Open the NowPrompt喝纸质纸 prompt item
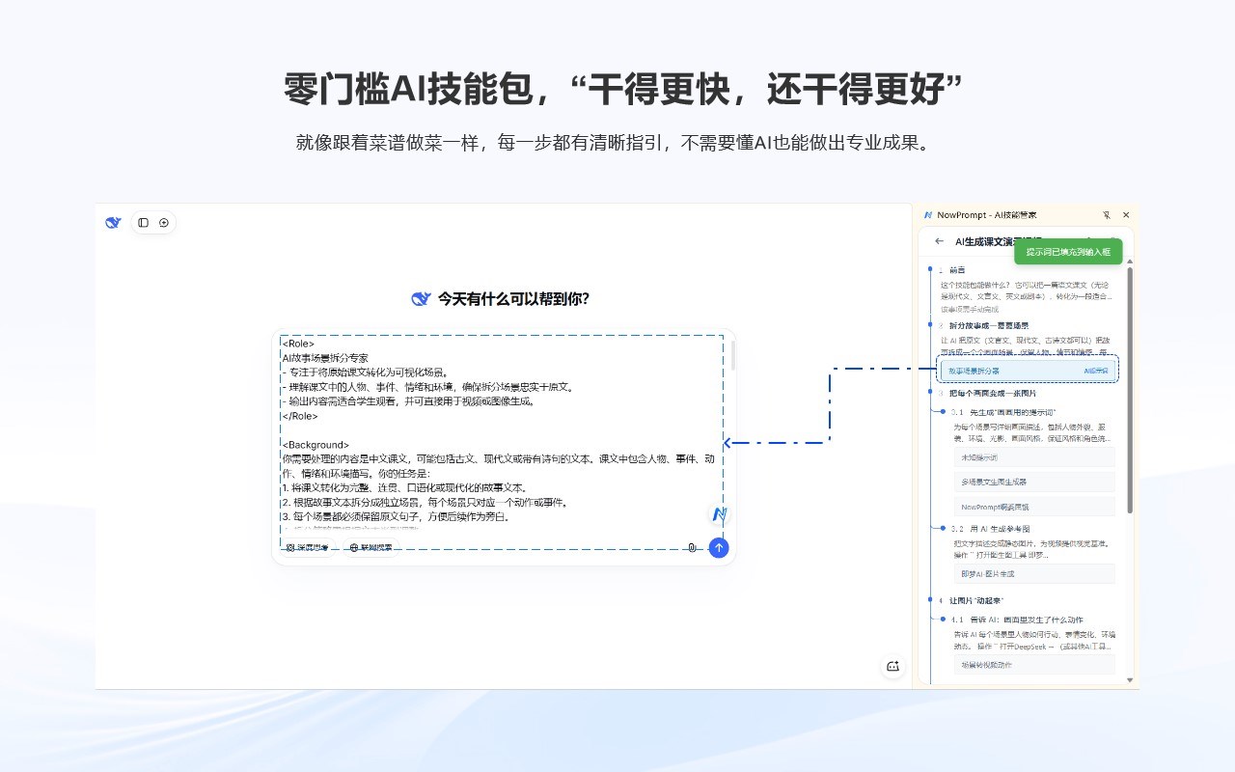 coord(1033,507)
